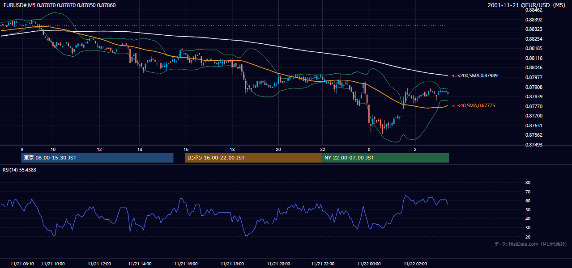Image resolution: width=572 pixels, height=268 pixels.
Task: Click the ロンドン 16:00-22:00 JST session bar
Action: [x=253, y=158]
